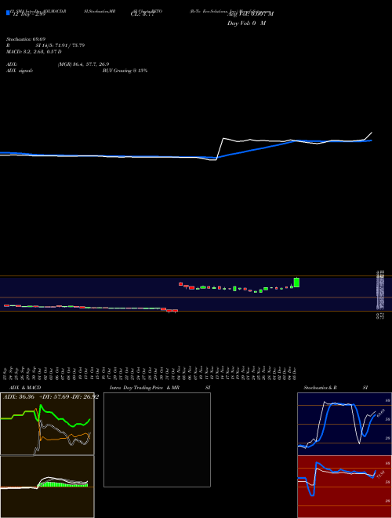Screen dimensions: 392x518
Task: Click the 'Stochastics & R' panel title
Action: [x=320, y=388]
